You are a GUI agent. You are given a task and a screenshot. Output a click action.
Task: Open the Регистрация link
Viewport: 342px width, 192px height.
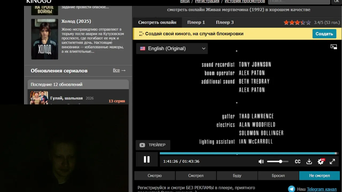coord(207,1)
